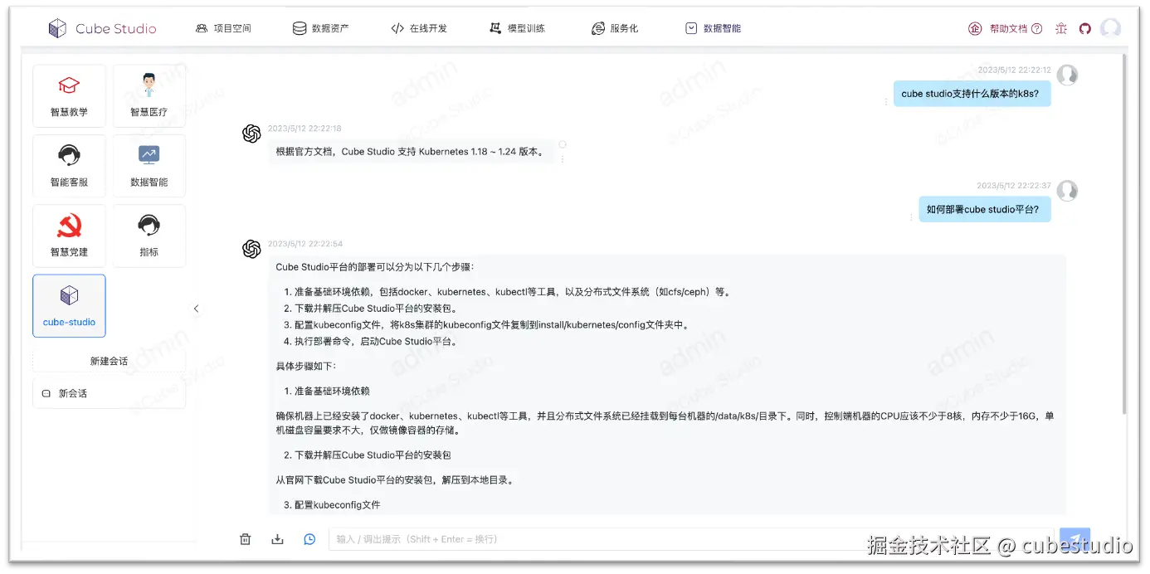The image size is (1150, 574).
Task: Open the 服务化 menu
Action: pyautogui.click(x=615, y=28)
